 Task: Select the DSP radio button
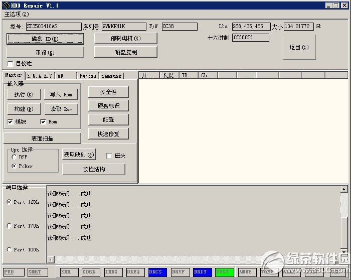[14, 157]
